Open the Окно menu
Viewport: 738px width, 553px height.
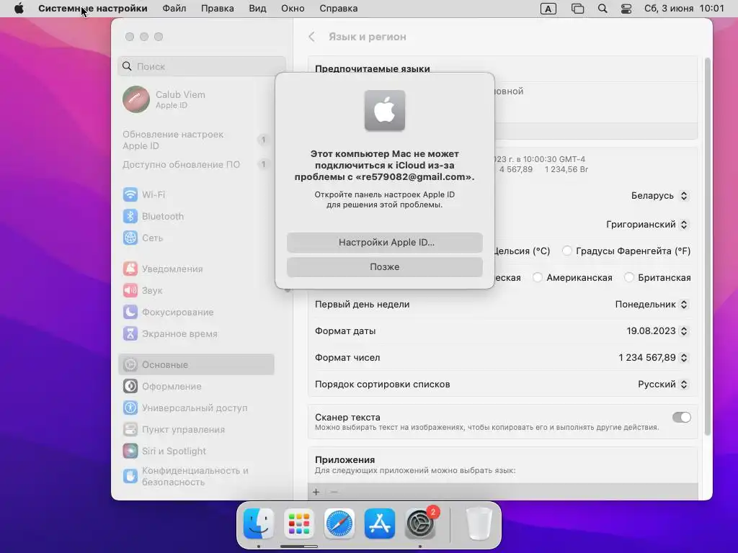point(293,9)
